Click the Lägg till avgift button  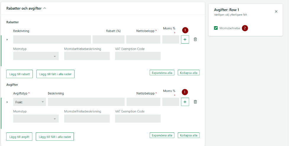pos(19,137)
